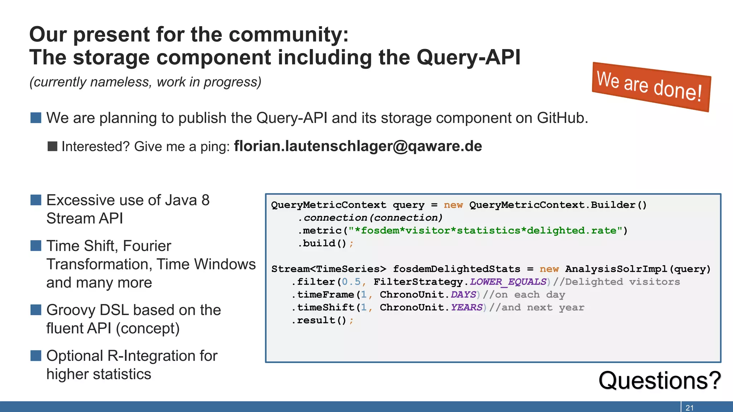The image size is (733, 412).
Task: Click the comment '//Delighted visitors'
Action: tap(616, 282)
